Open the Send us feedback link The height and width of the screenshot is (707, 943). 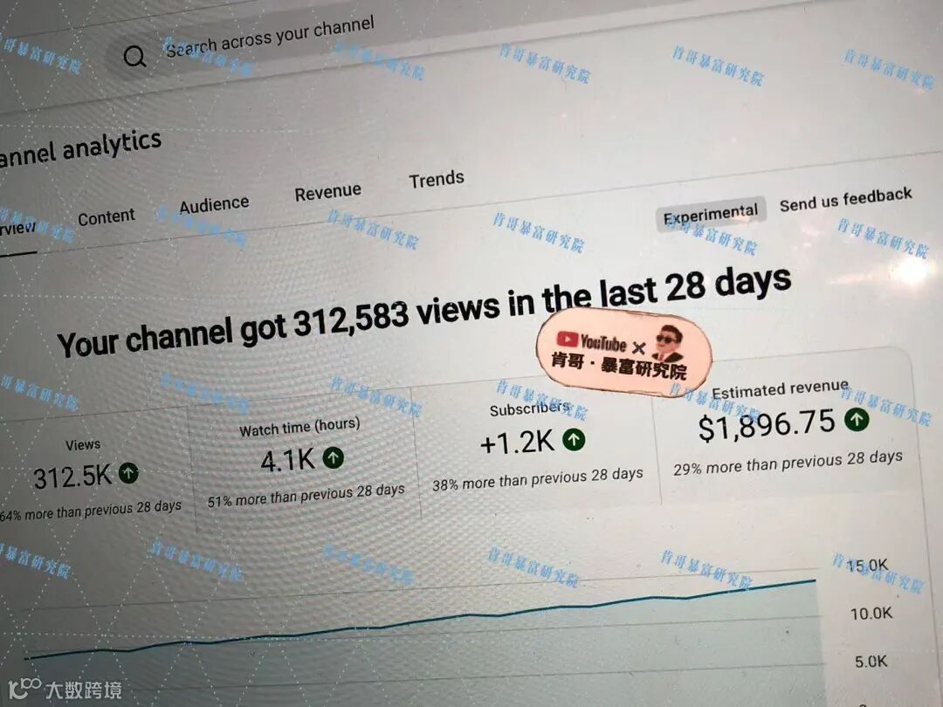845,199
